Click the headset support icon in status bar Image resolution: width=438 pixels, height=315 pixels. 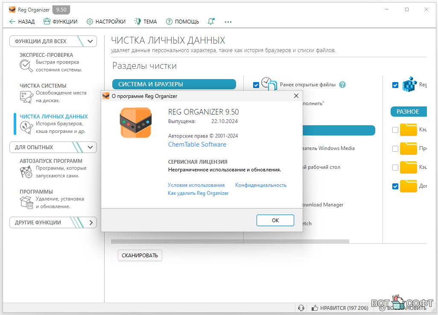coord(301,308)
